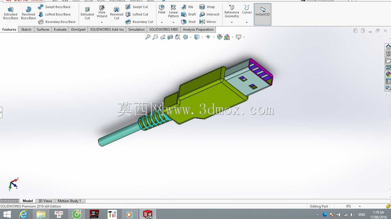Open SOLIDWORKS Resources home task pane

coord(388,47)
